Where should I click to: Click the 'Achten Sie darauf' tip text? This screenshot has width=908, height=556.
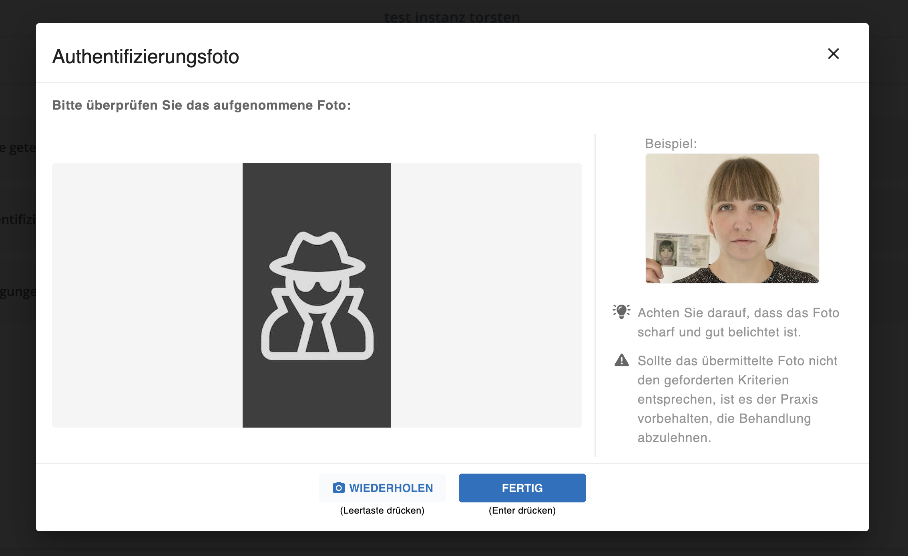coord(738,322)
